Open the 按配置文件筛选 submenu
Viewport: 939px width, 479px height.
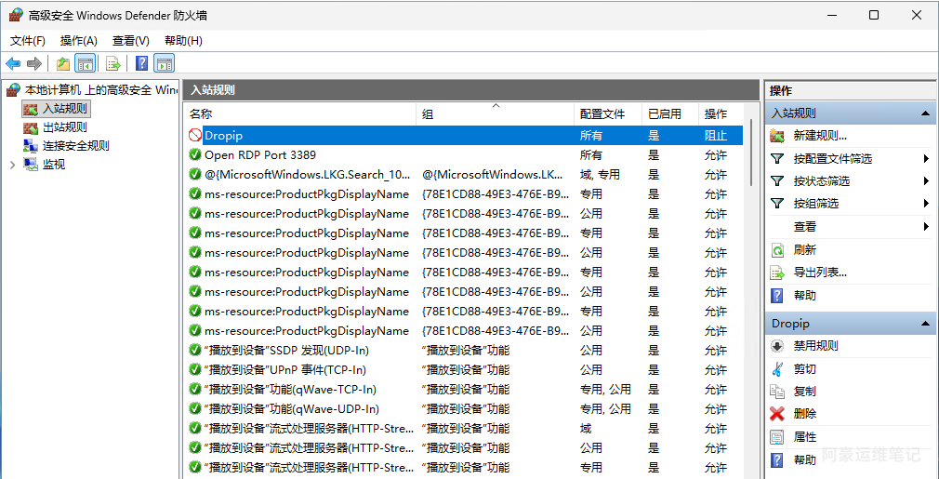(x=832, y=159)
